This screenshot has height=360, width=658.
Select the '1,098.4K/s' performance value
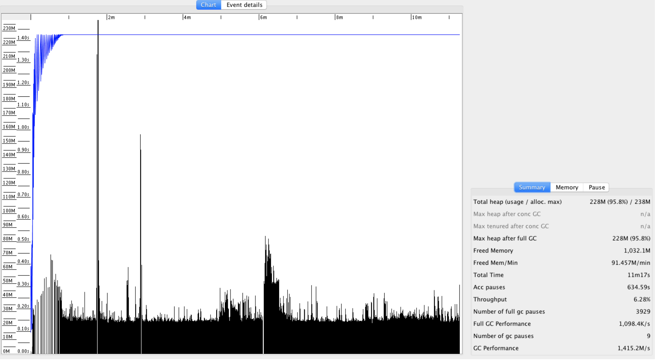(634, 324)
